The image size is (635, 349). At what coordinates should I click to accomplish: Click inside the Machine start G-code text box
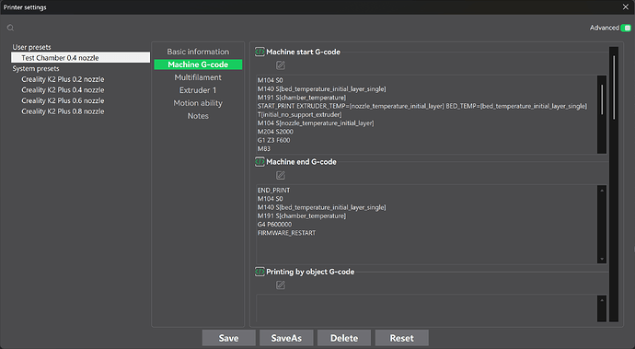pos(426,114)
